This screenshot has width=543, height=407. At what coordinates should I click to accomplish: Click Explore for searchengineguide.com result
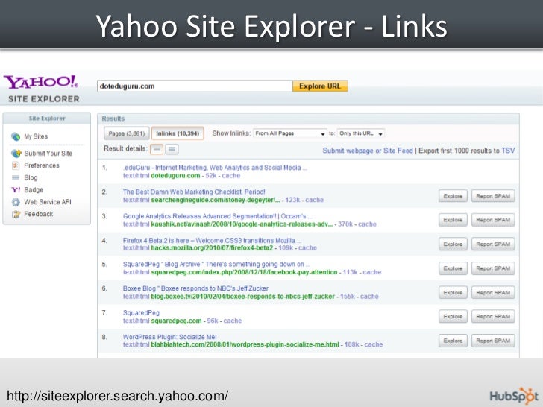[453, 196]
